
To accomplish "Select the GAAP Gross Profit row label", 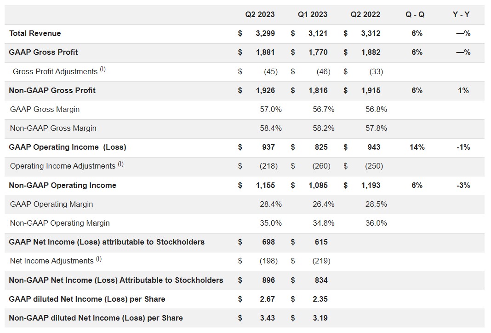I will tap(43, 52).
